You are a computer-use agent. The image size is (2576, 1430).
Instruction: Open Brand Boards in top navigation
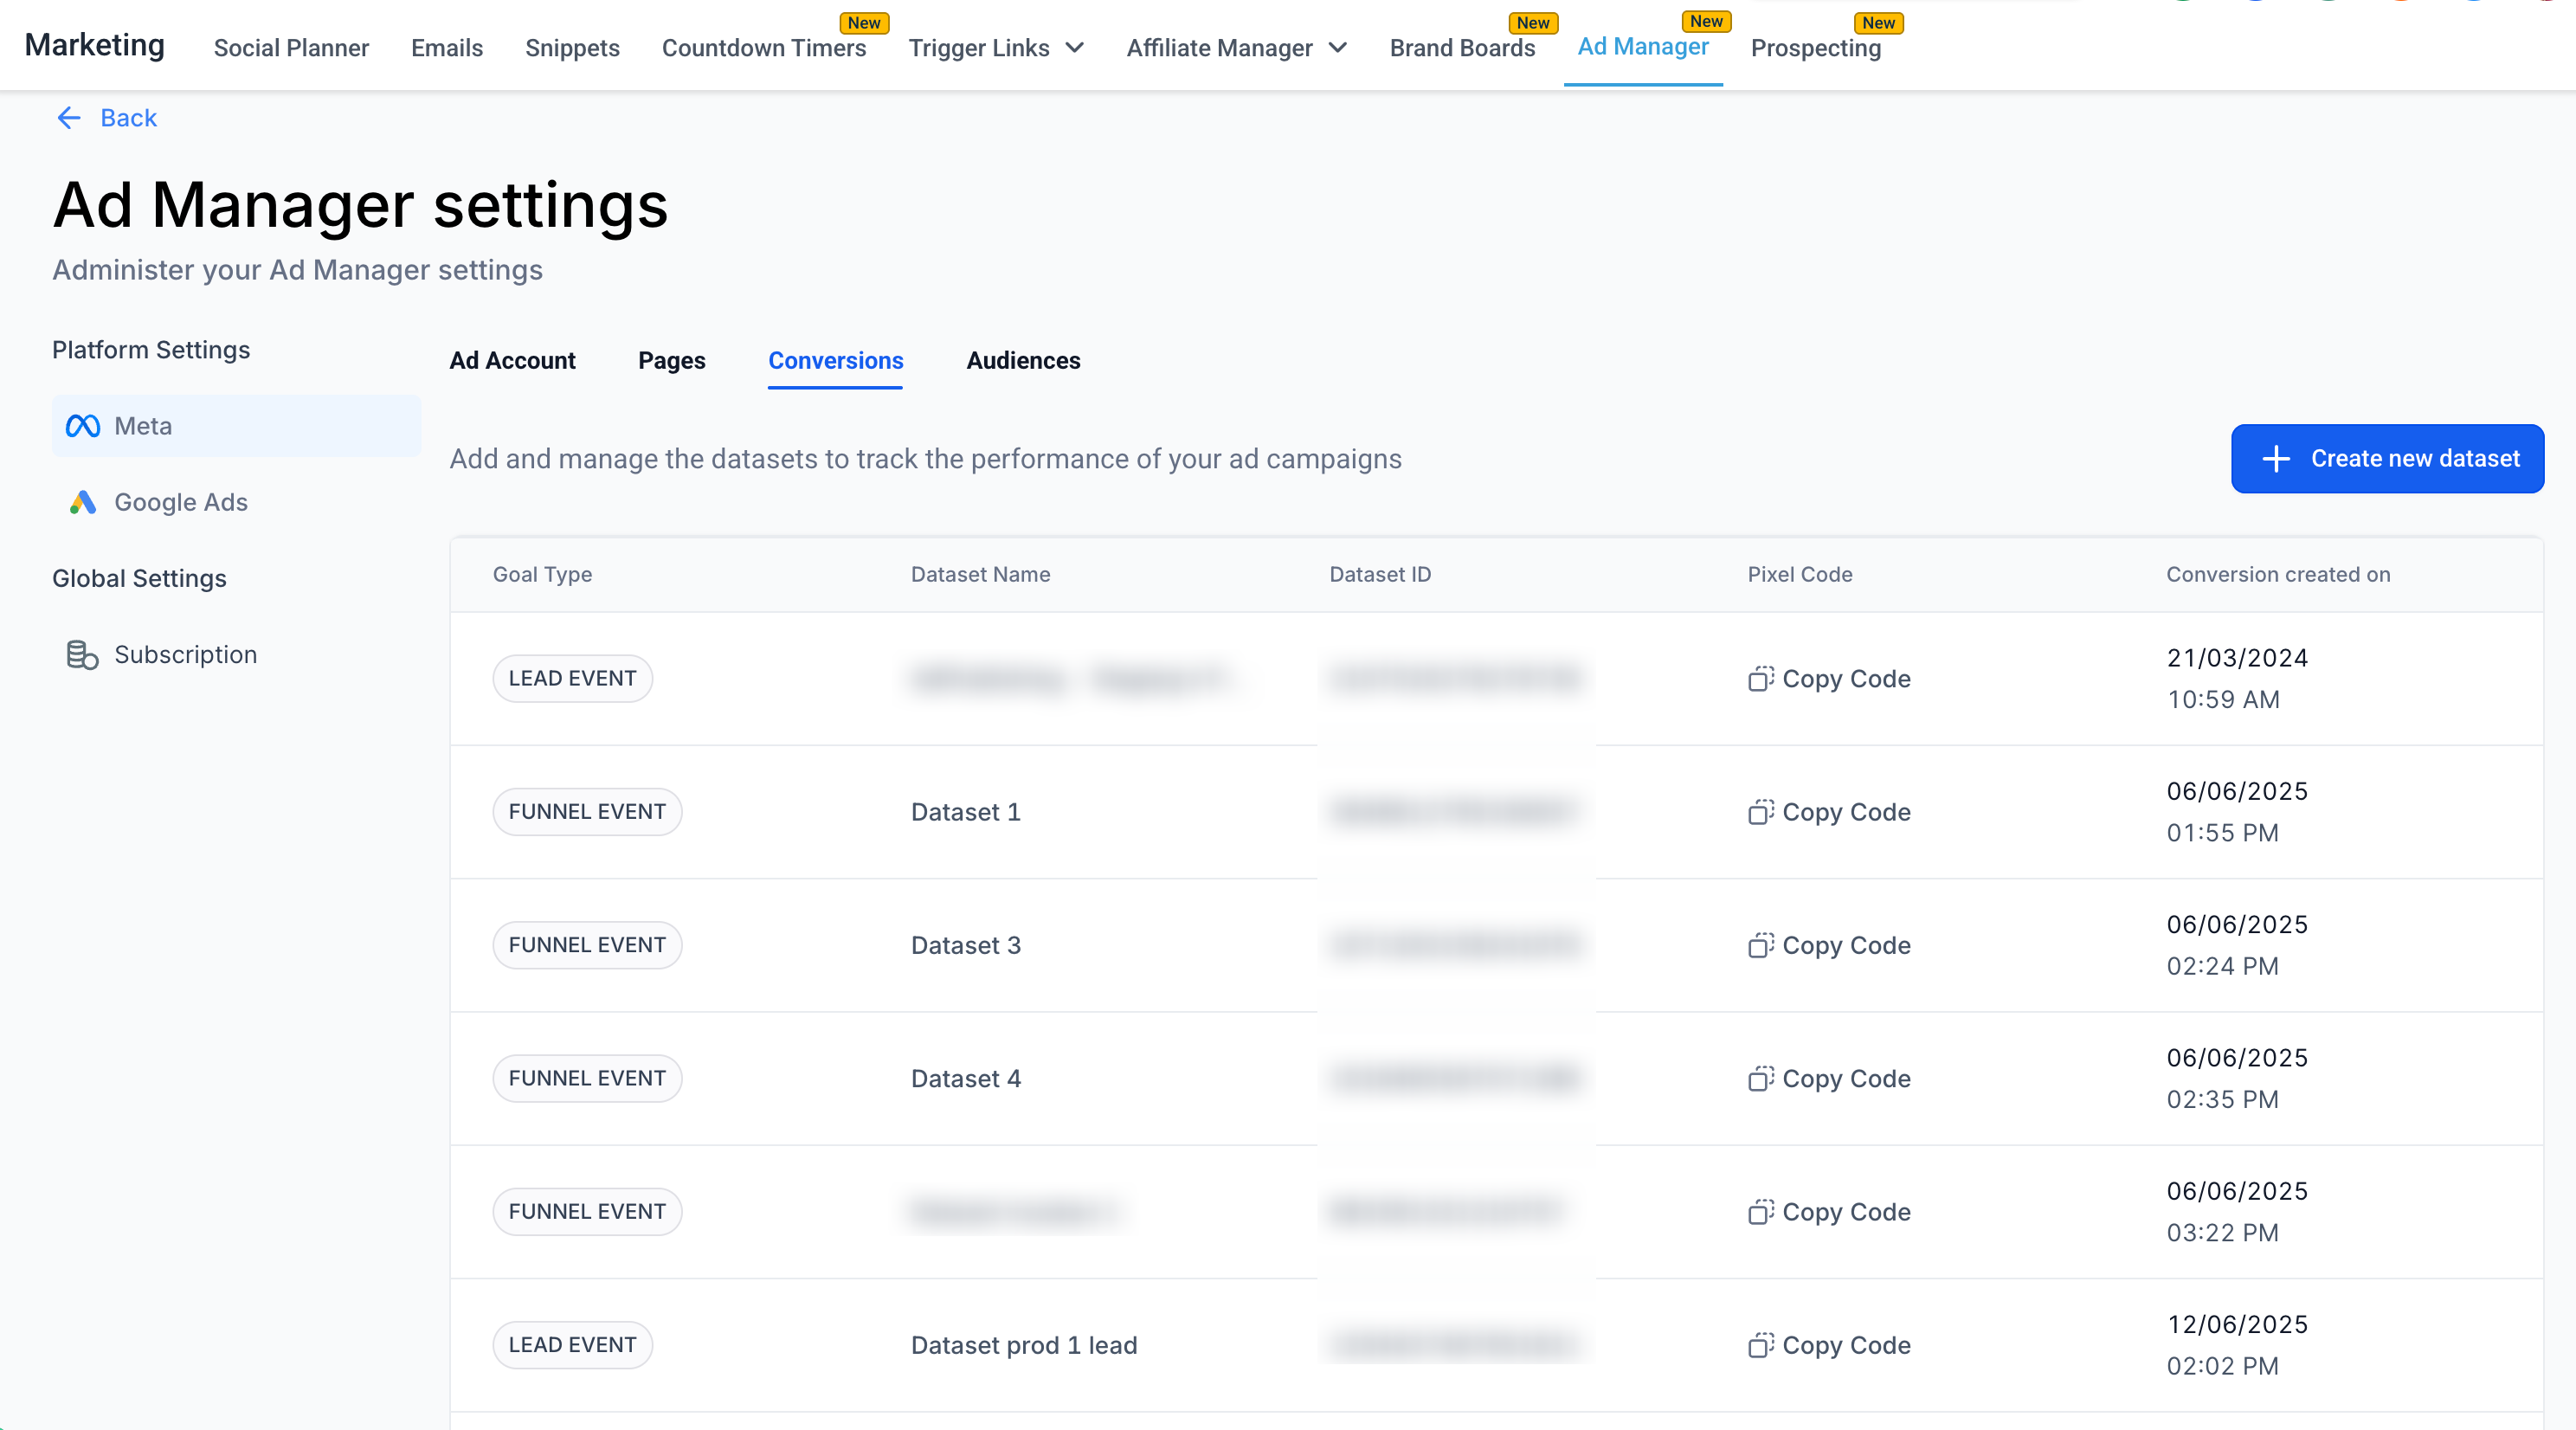(x=1462, y=48)
